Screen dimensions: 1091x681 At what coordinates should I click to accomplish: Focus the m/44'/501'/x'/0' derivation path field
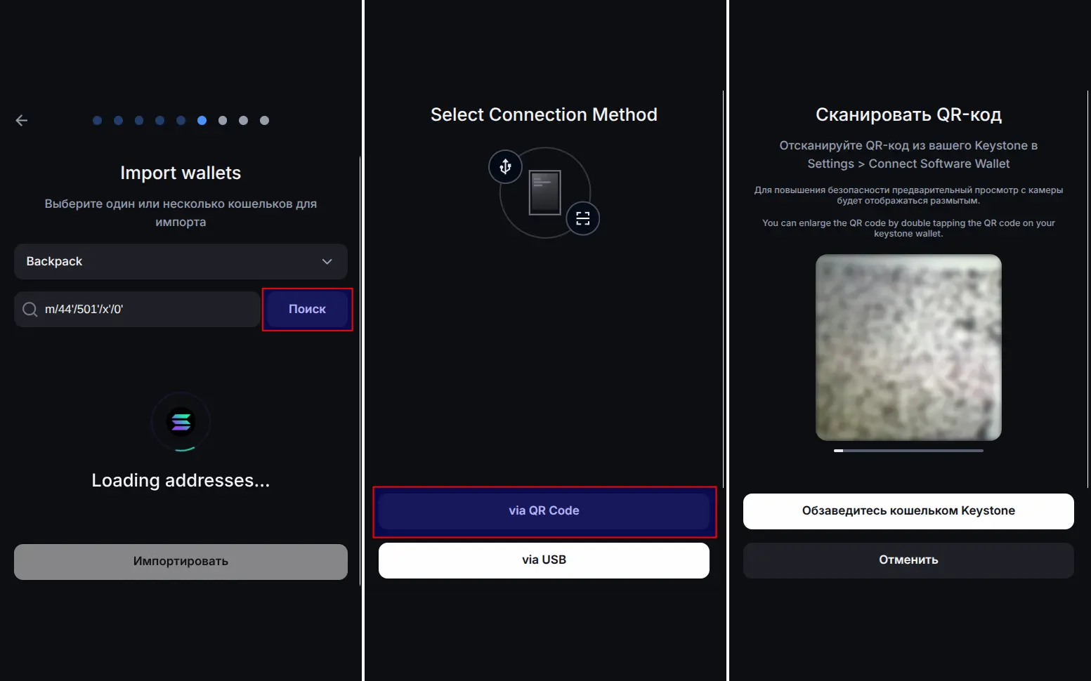pyautogui.click(x=148, y=310)
